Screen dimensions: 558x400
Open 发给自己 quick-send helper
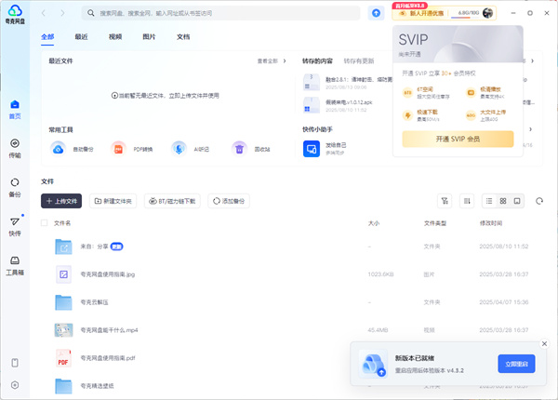pos(325,149)
